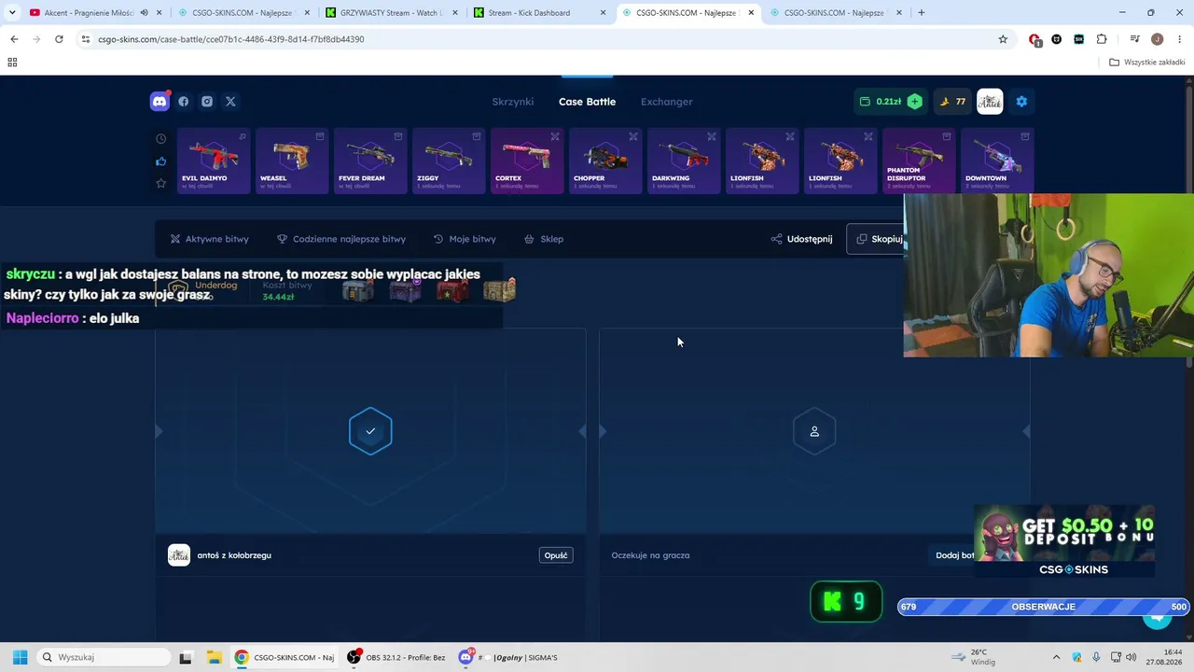Open the Windows Start menu
This screenshot has width=1194, height=672.
(x=20, y=657)
